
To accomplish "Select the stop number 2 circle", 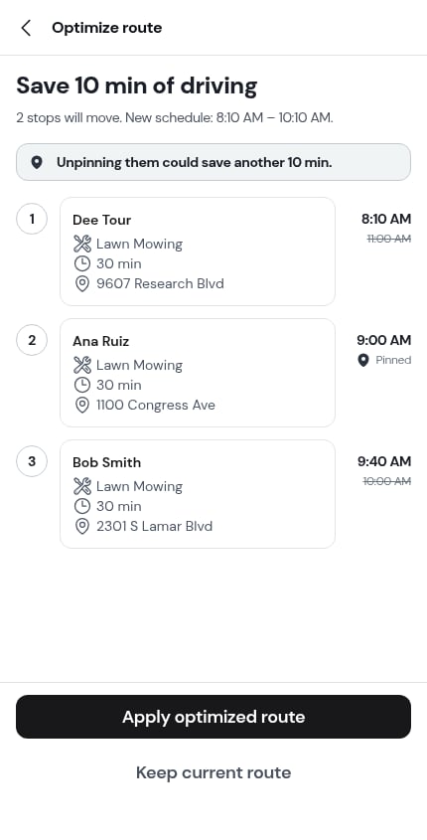I will [32, 340].
